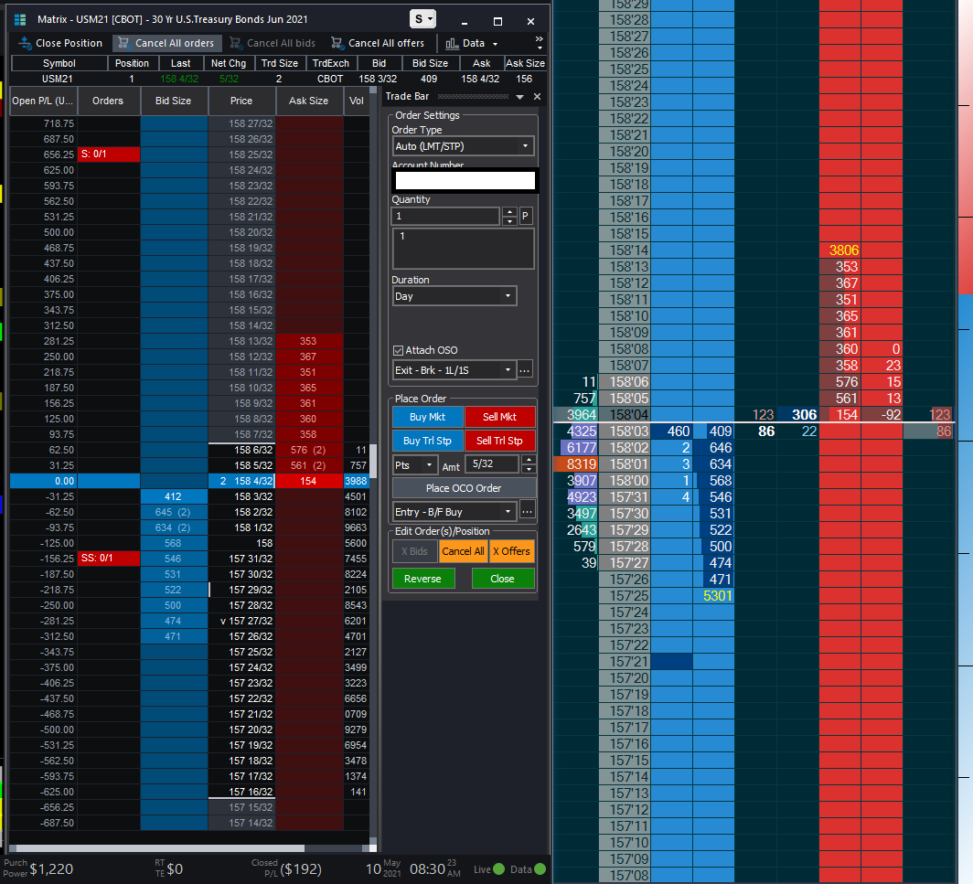The height and width of the screenshot is (884, 973).
Task: Open the Trade Bar options arrow
Action: coord(520,97)
